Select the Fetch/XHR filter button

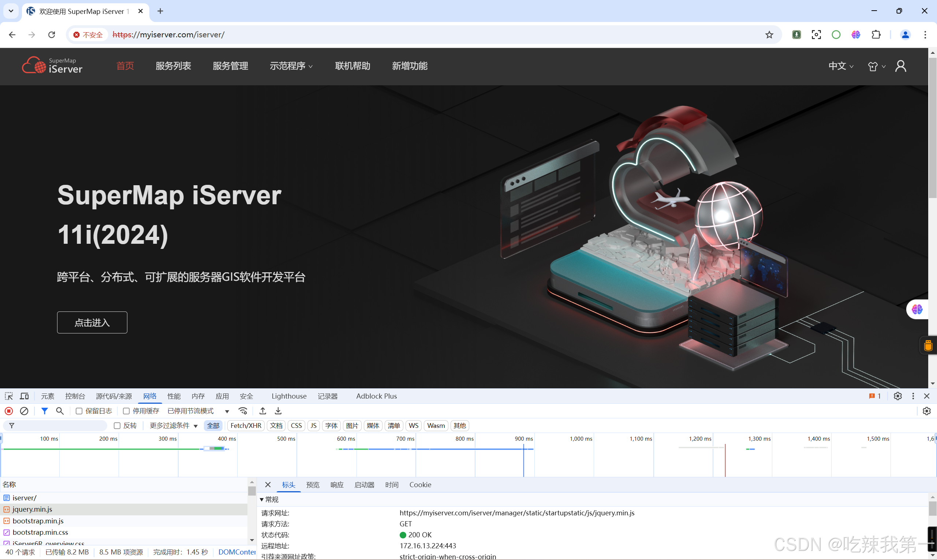(x=246, y=426)
